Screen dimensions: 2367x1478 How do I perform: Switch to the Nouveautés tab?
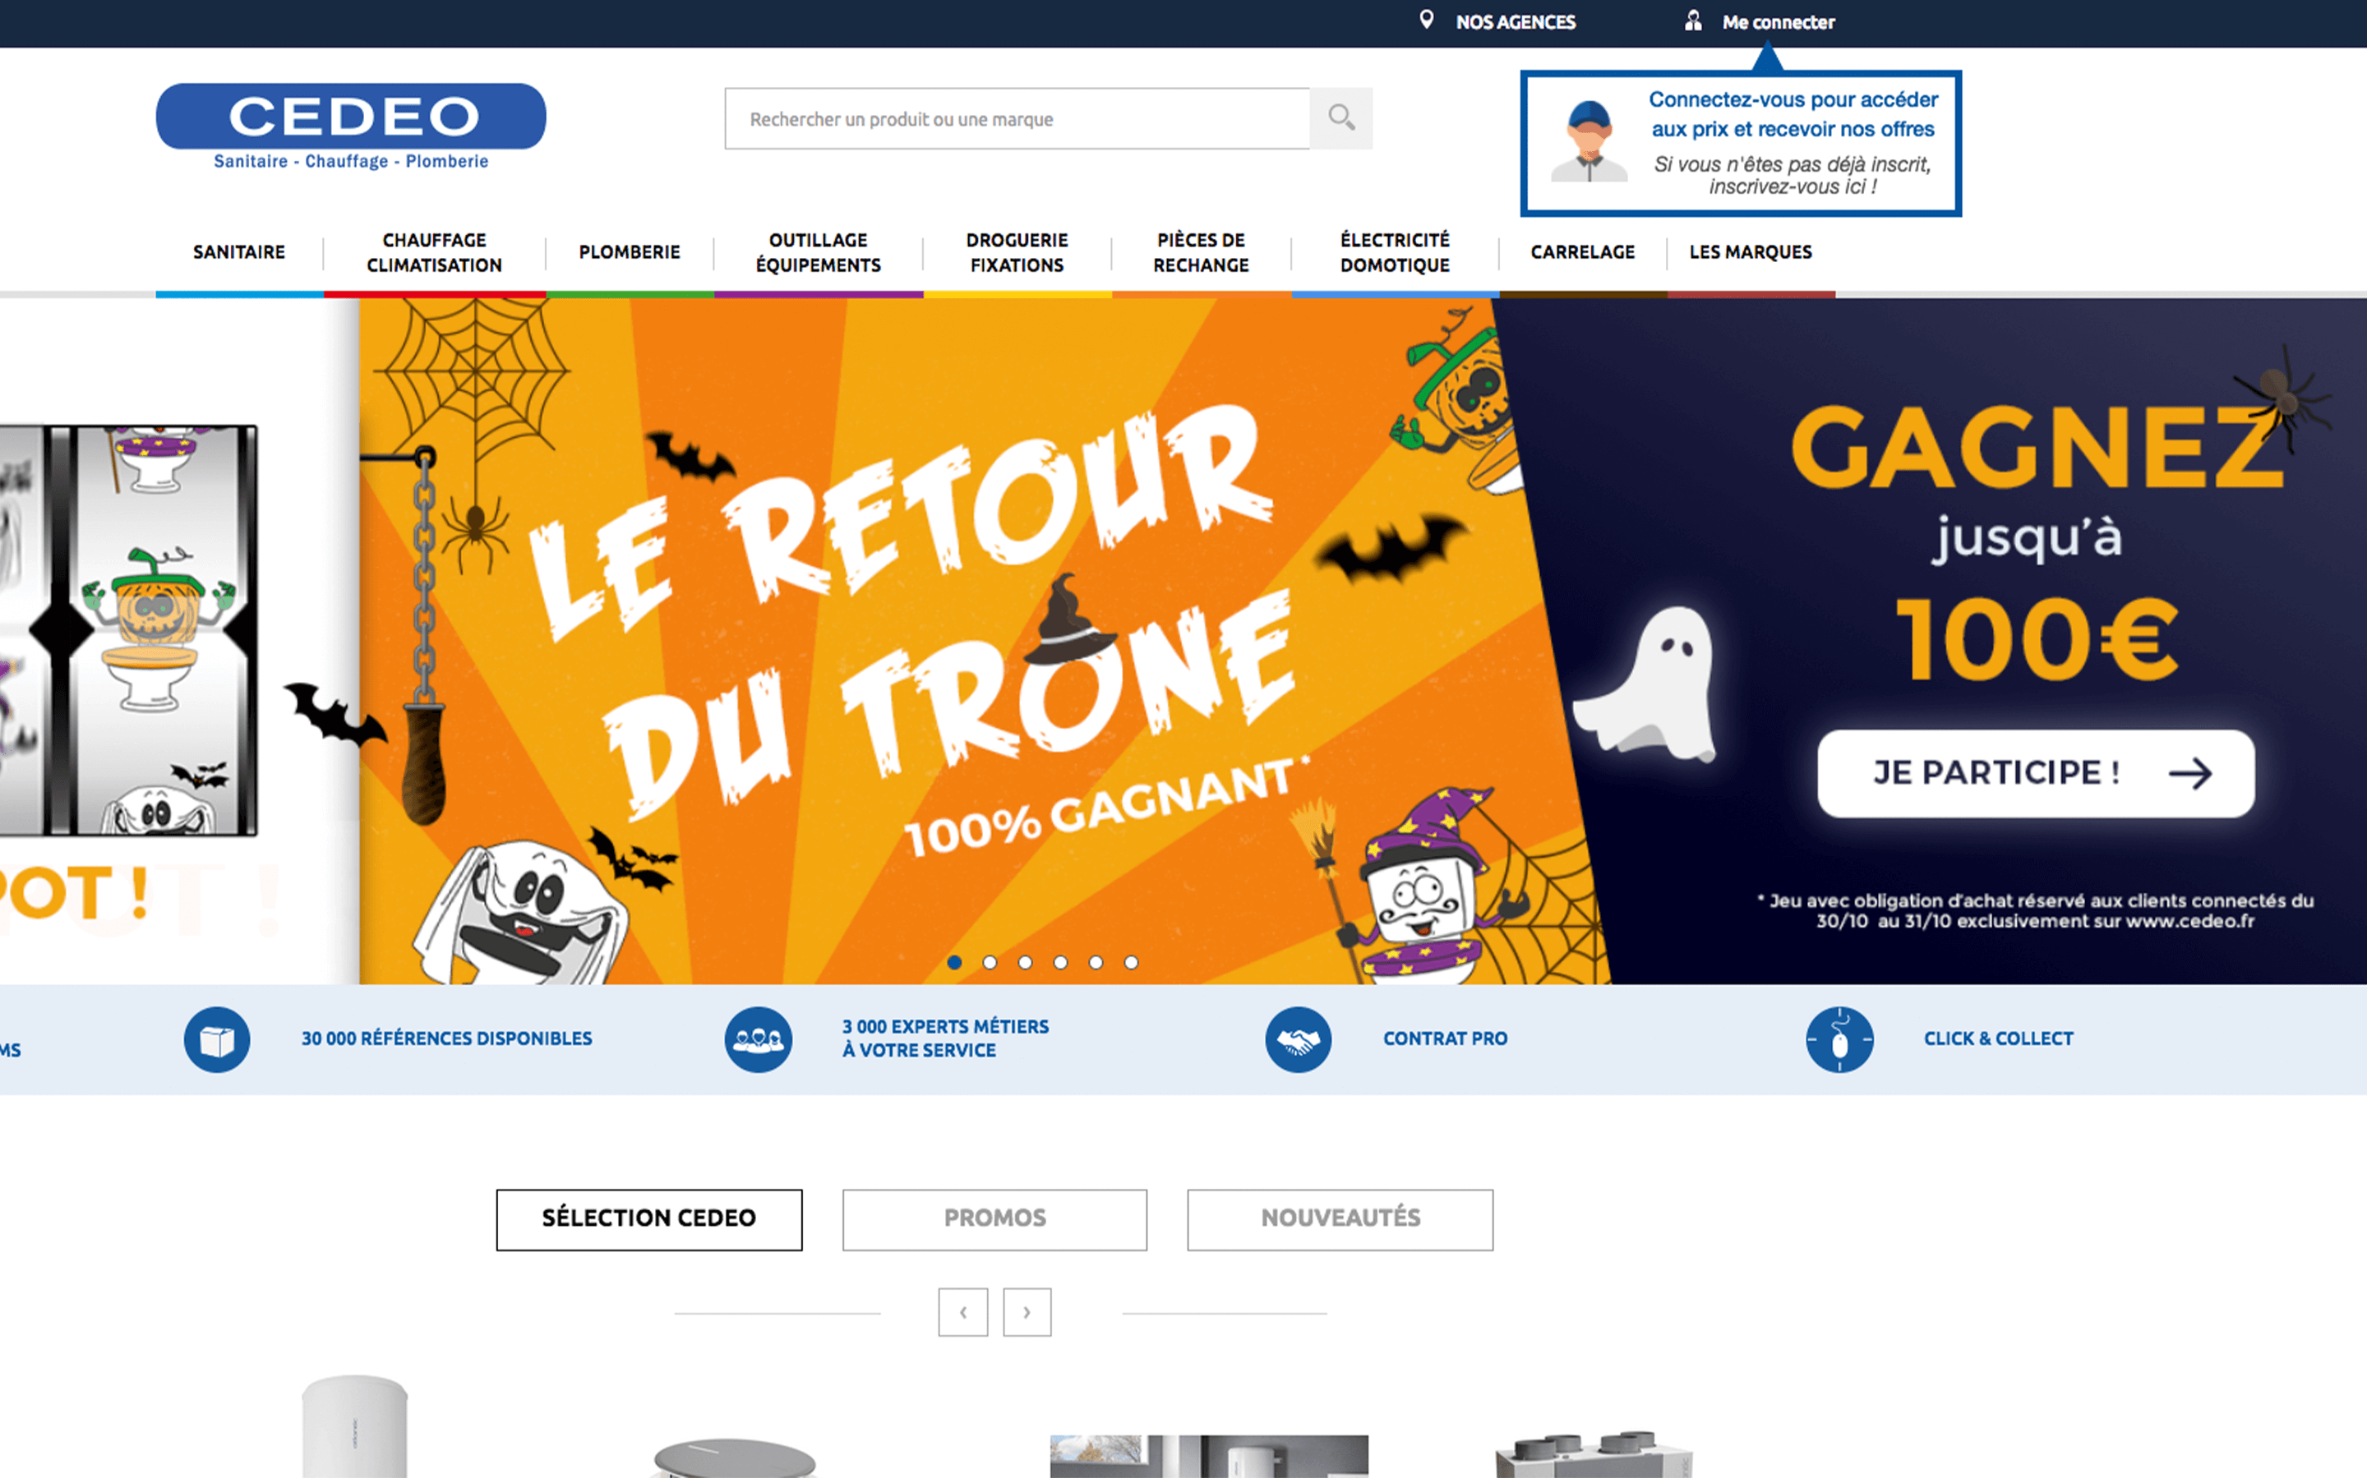tap(1340, 1219)
